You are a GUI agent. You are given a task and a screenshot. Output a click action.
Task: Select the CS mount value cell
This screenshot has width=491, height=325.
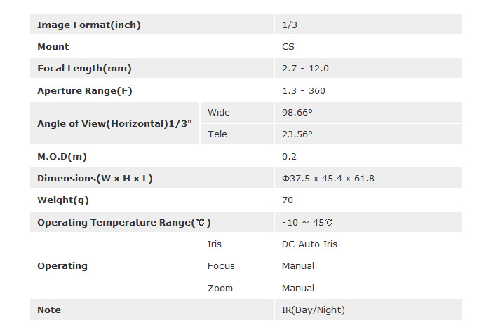click(288, 47)
